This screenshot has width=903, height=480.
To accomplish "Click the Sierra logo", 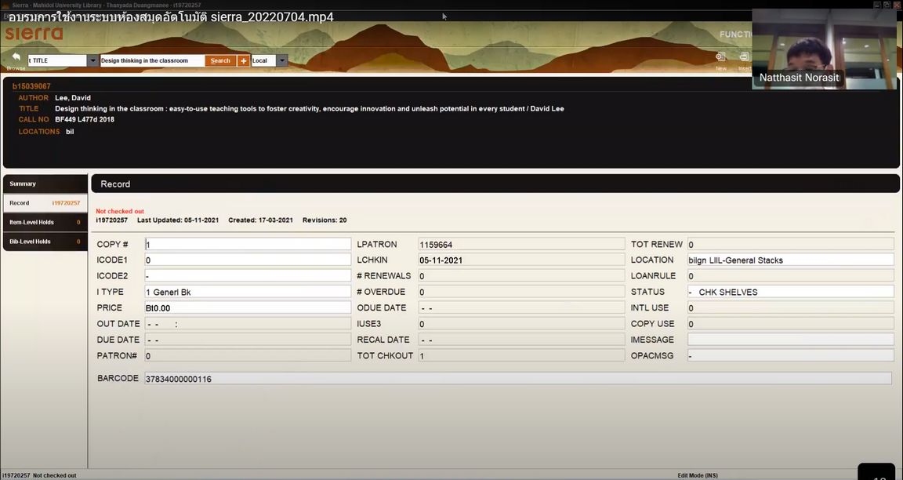I will (34, 33).
